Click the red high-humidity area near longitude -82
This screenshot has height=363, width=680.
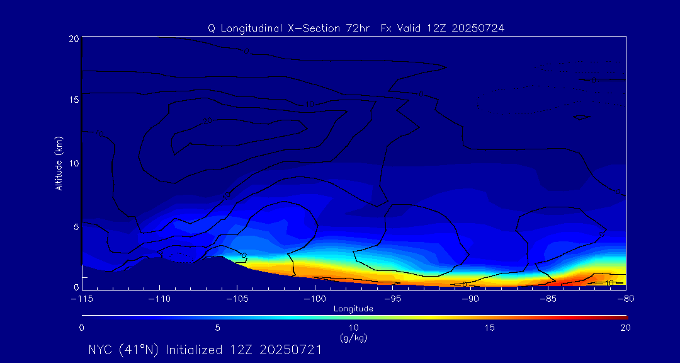point(592,276)
